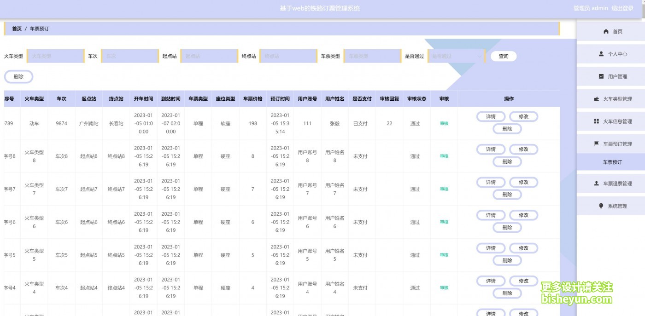The height and width of the screenshot is (316, 645).
Task: Click the 车次 filter input field
Action: 130,56
